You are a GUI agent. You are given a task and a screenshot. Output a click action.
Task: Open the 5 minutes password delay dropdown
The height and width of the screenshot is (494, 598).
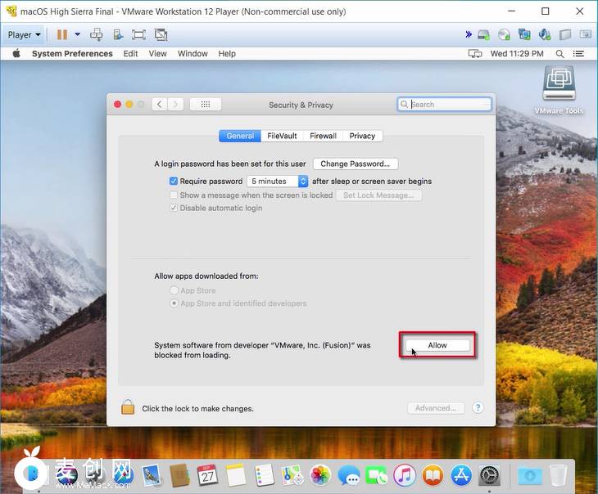click(x=278, y=181)
